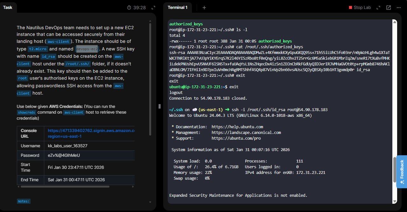
Task: Open terminal in a new window
Action: click(389, 8)
